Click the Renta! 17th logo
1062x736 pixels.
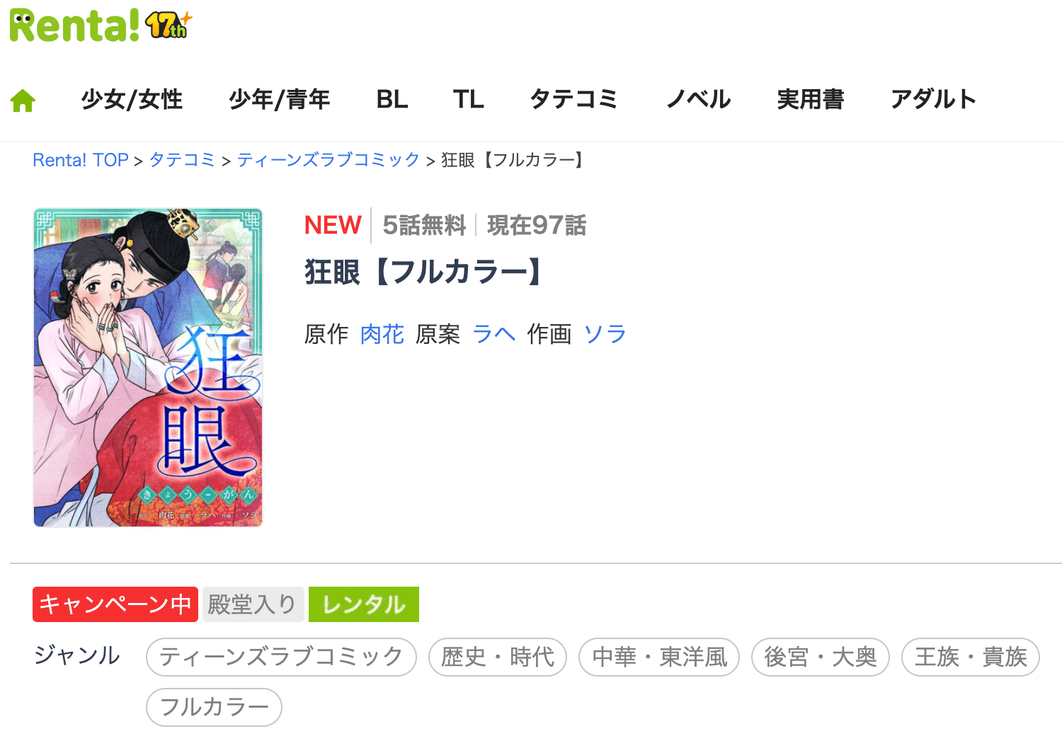tap(101, 26)
